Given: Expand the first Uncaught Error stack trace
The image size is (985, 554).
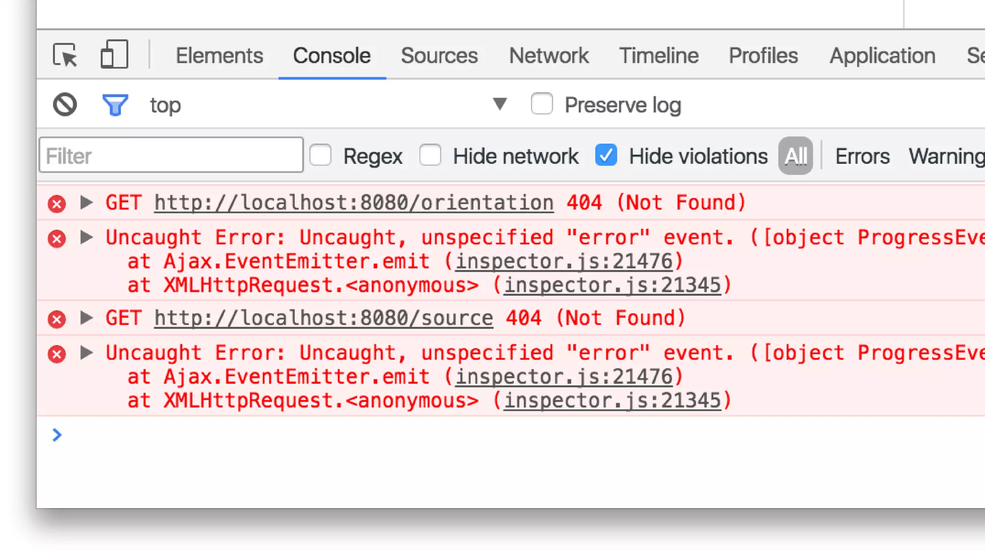Looking at the screenshot, I should [x=87, y=237].
